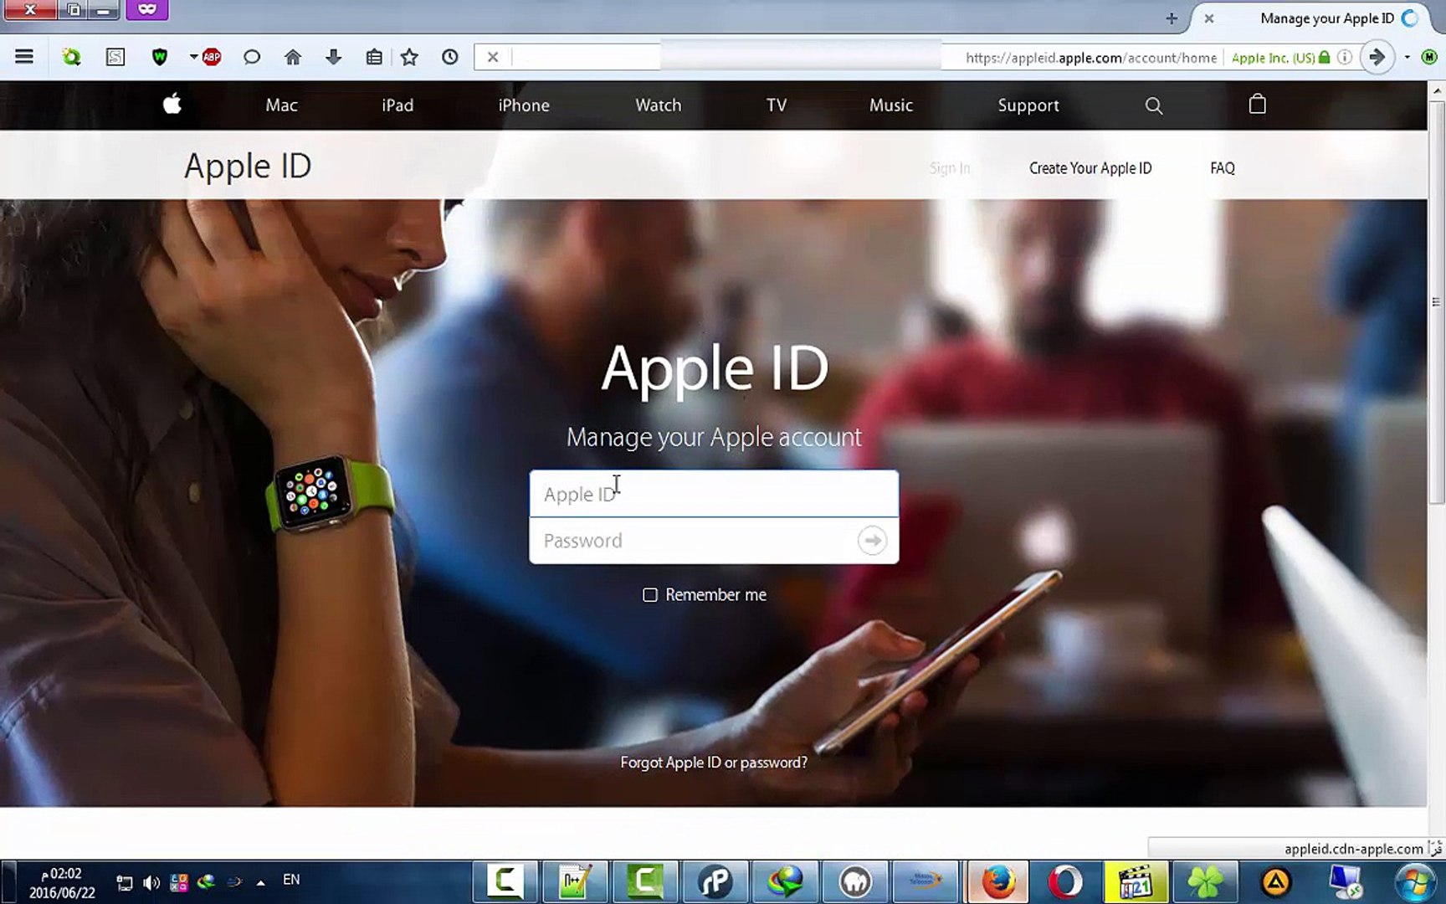The width and height of the screenshot is (1446, 904).
Task: Click the browser Back arrow button
Action: click(1377, 58)
